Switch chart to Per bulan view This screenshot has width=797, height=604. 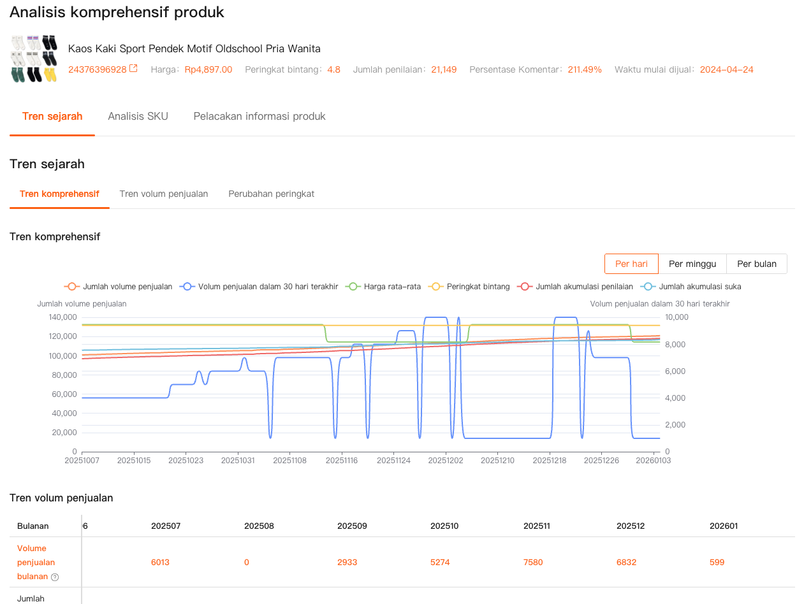[756, 264]
